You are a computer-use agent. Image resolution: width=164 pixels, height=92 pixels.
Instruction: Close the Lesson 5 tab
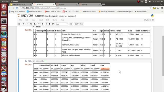(54, 4)
